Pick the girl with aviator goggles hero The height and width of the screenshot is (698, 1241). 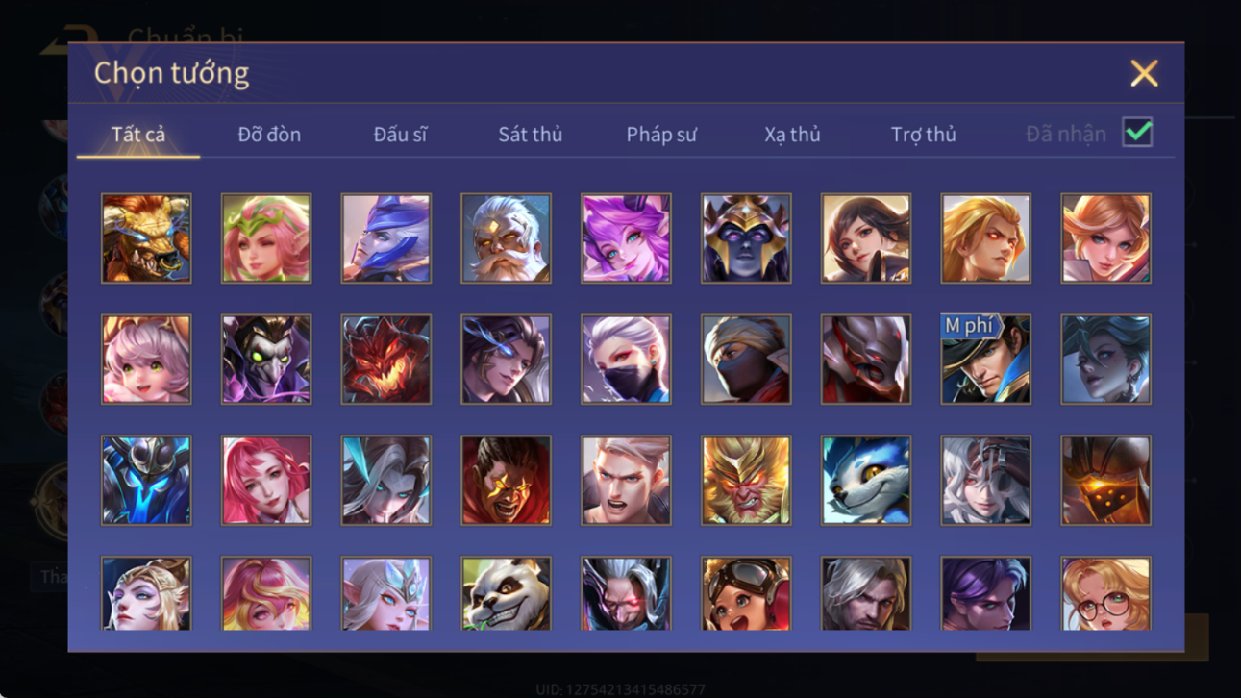coord(746,594)
